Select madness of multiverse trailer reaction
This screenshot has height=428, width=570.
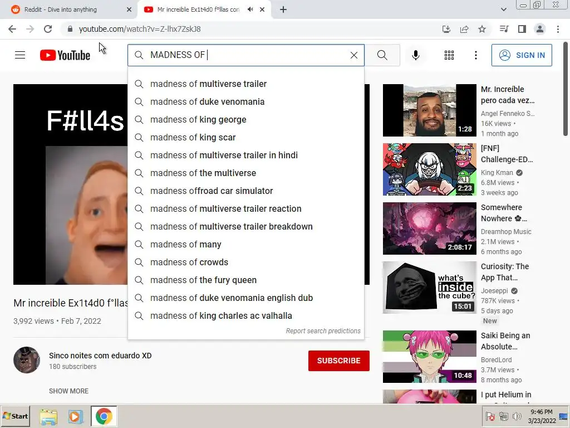pos(245,208)
